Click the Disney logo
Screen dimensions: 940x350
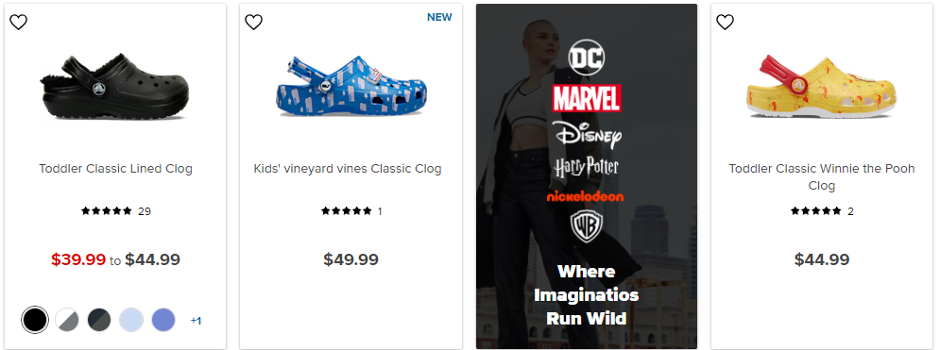(589, 134)
